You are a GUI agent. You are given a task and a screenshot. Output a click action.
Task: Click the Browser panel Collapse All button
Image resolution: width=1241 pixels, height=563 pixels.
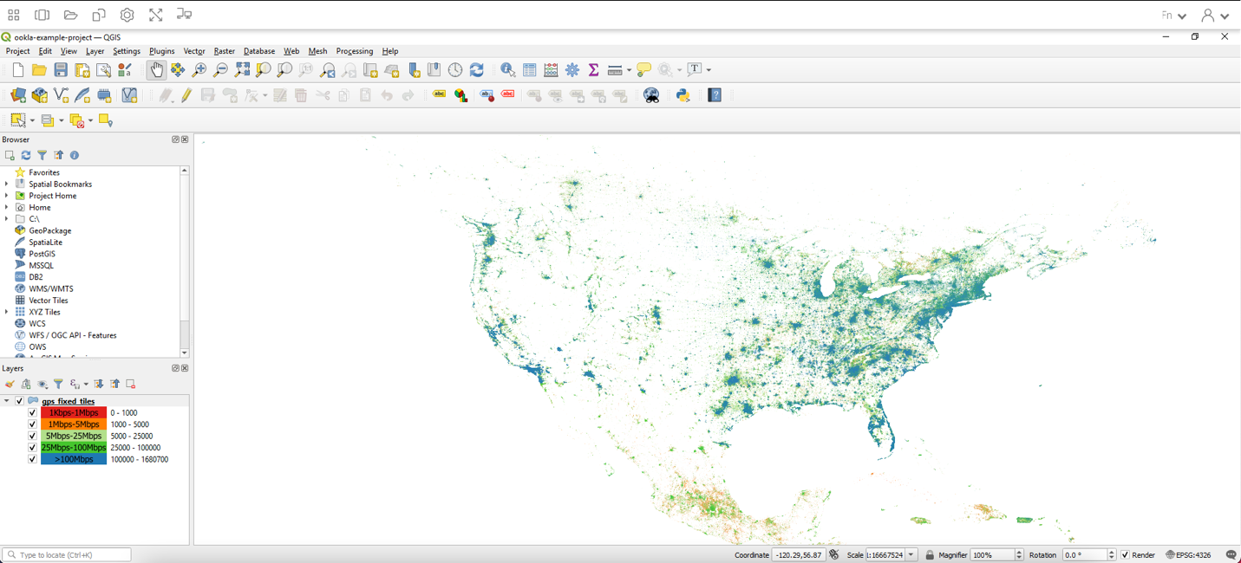tap(58, 155)
